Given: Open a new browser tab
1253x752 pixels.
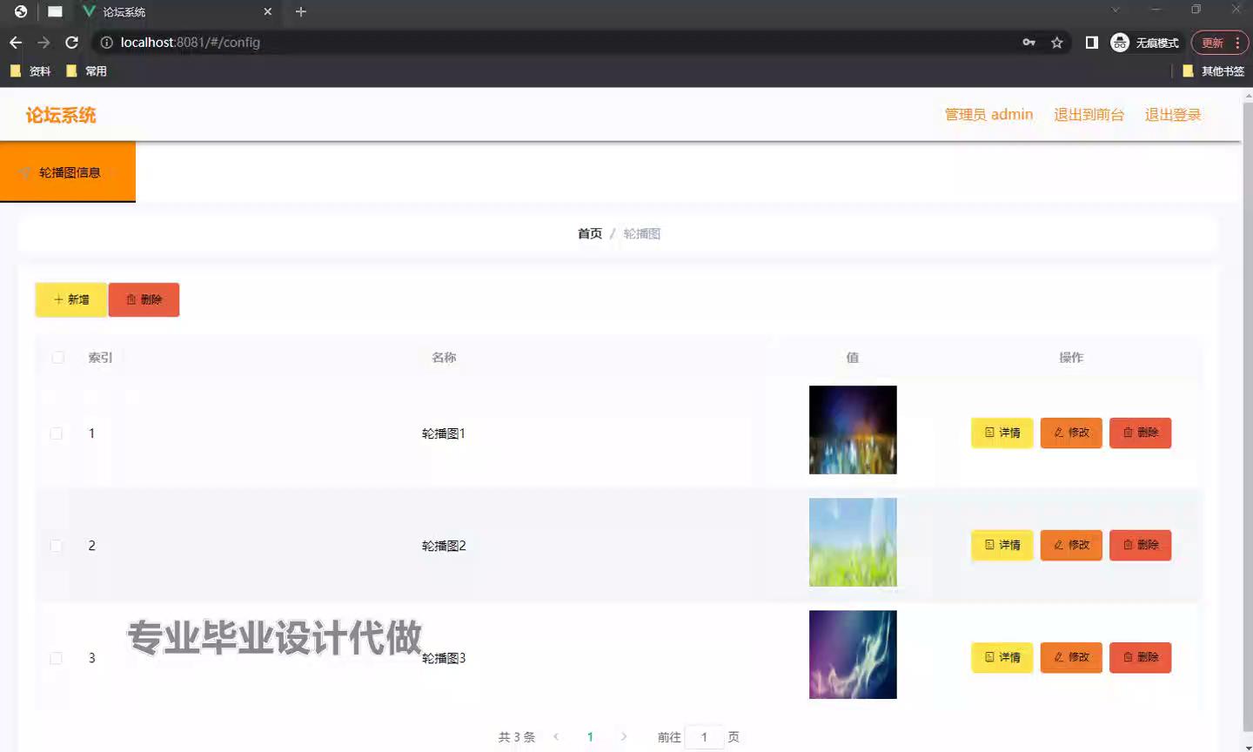Looking at the screenshot, I should (x=300, y=12).
